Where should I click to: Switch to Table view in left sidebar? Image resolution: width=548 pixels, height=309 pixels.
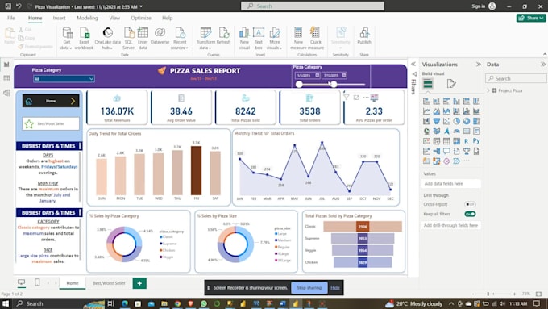[6, 78]
